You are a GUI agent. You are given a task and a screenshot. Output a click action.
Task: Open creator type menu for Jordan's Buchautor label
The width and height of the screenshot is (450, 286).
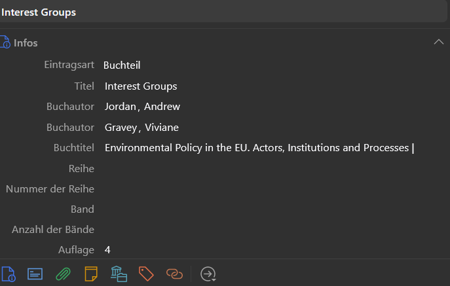pos(70,107)
